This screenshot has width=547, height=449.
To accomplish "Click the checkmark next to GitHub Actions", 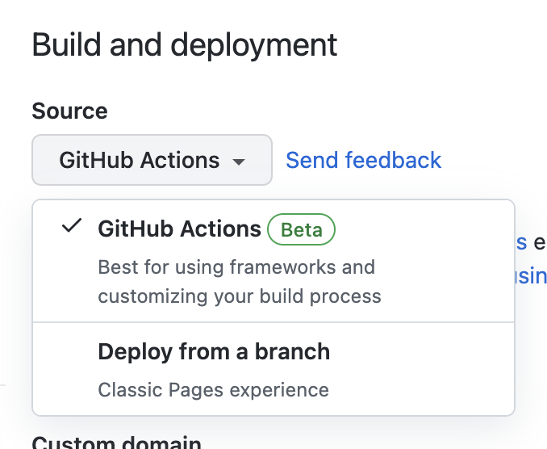I will 72,225.
